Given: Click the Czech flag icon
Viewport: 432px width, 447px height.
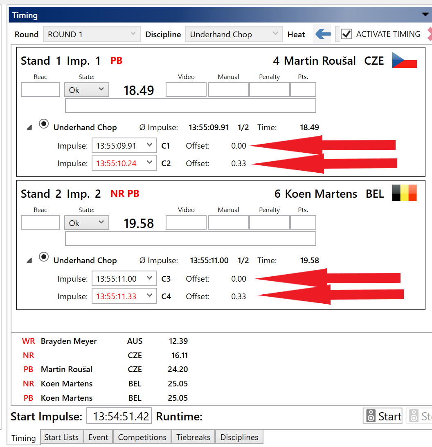Looking at the screenshot, I should [404, 60].
